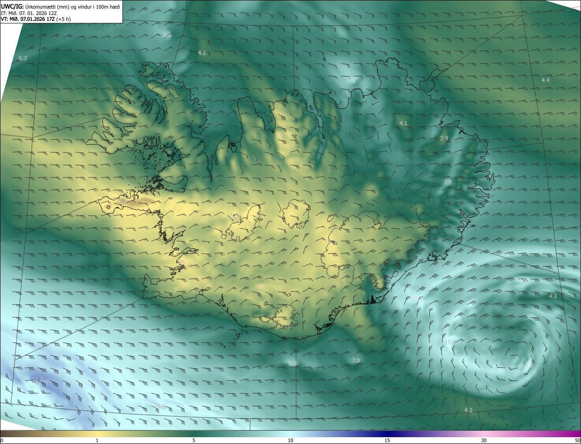This screenshot has width=581, height=444.
Task: Select the colorbar tick label '10'
Action: click(290, 440)
